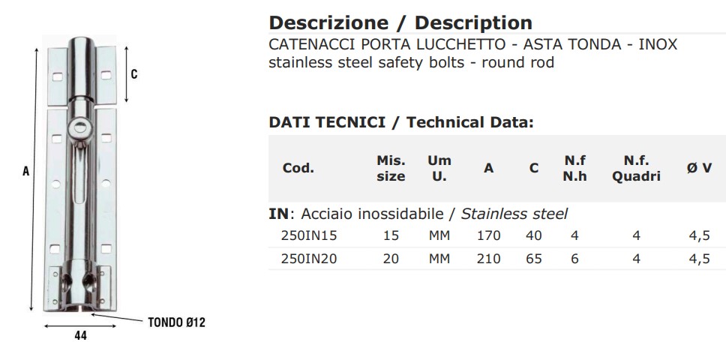
Task: Select product code 250IN20
Action: [x=309, y=259]
